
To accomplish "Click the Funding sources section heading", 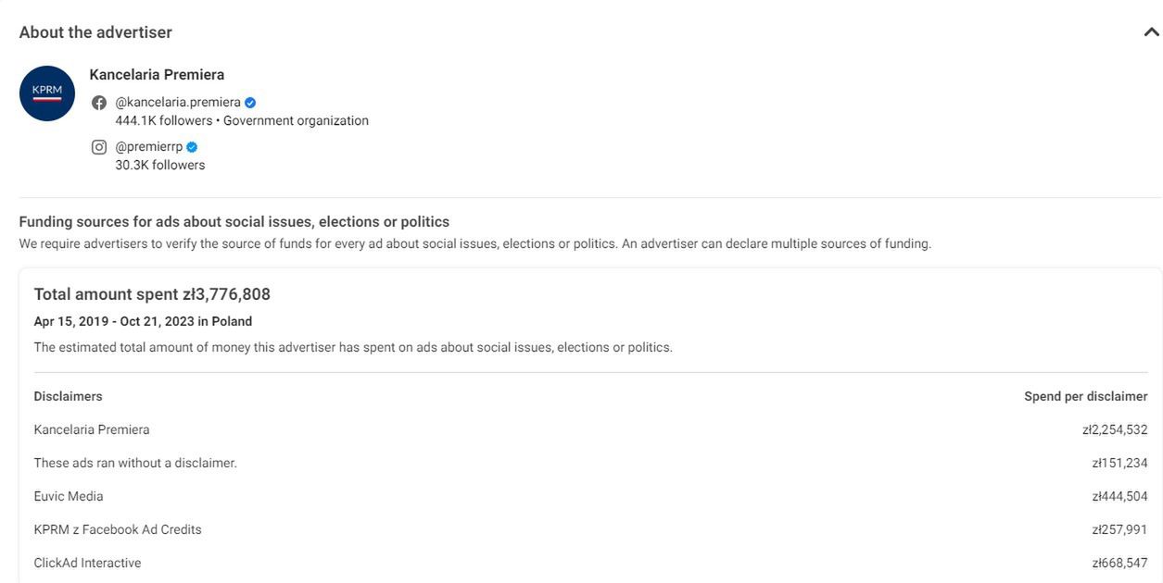I will (x=234, y=222).
